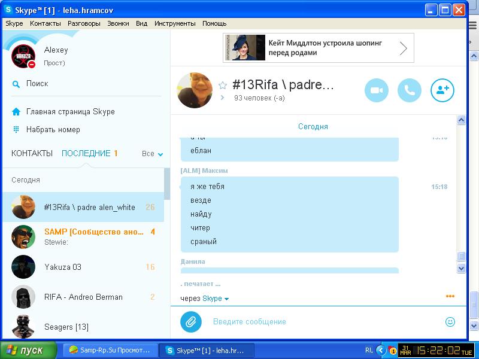Open the Контакты menu
Screen dimensions: 479x359
click(x=46, y=23)
